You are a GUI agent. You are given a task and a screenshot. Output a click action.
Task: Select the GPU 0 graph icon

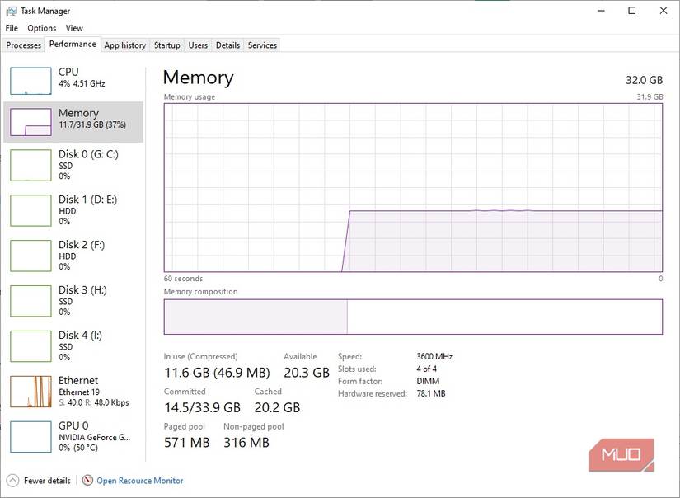[x=30, y=437]
